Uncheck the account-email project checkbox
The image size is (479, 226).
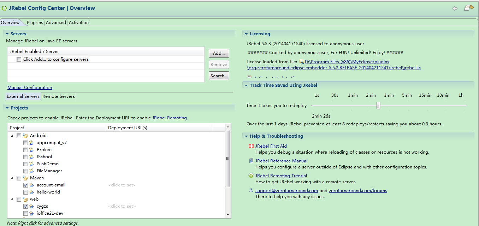[25, 185]
